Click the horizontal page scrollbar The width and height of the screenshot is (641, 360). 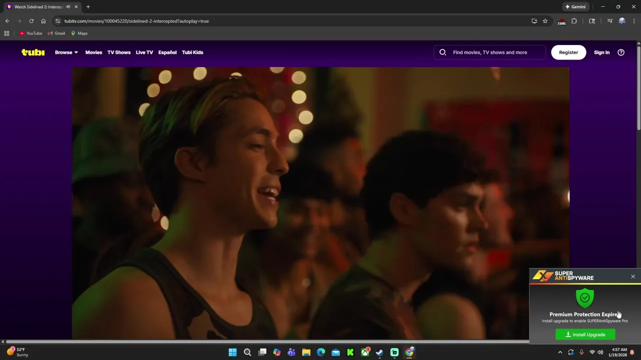coord(266,342)
